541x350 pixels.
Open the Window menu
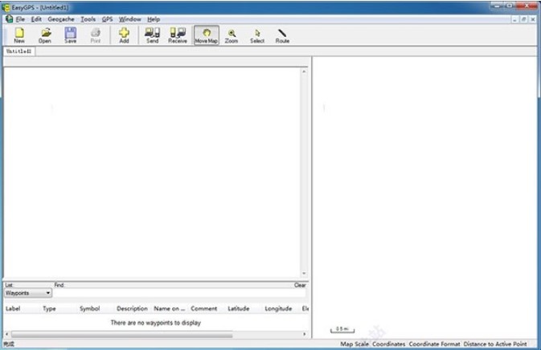point(130,19)
